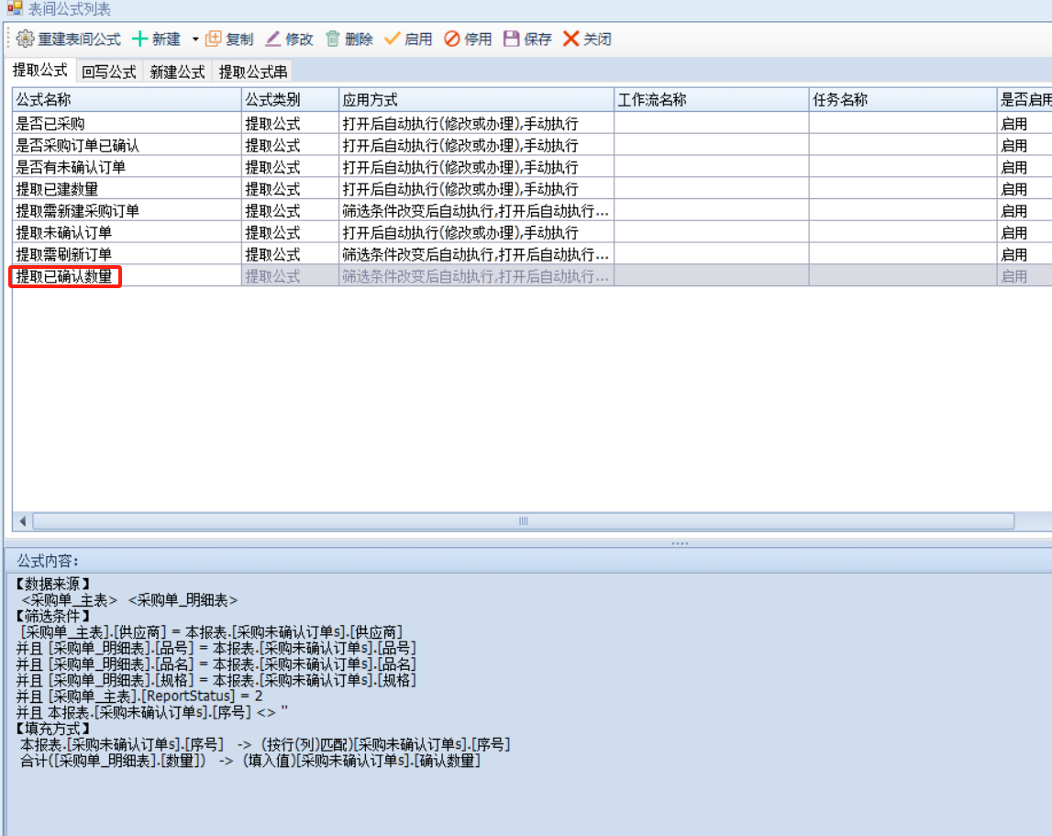Open the 提取公式串 tab

click(x=253, y=72)
